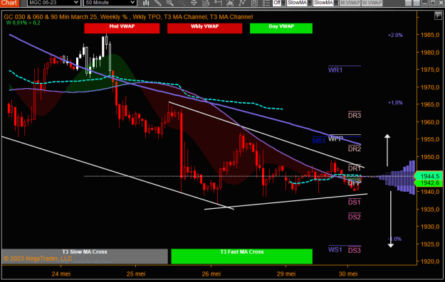The image size is (445, 282).
Task: Click the +2.0% weekly percent label
Action: tap(395, 35)
